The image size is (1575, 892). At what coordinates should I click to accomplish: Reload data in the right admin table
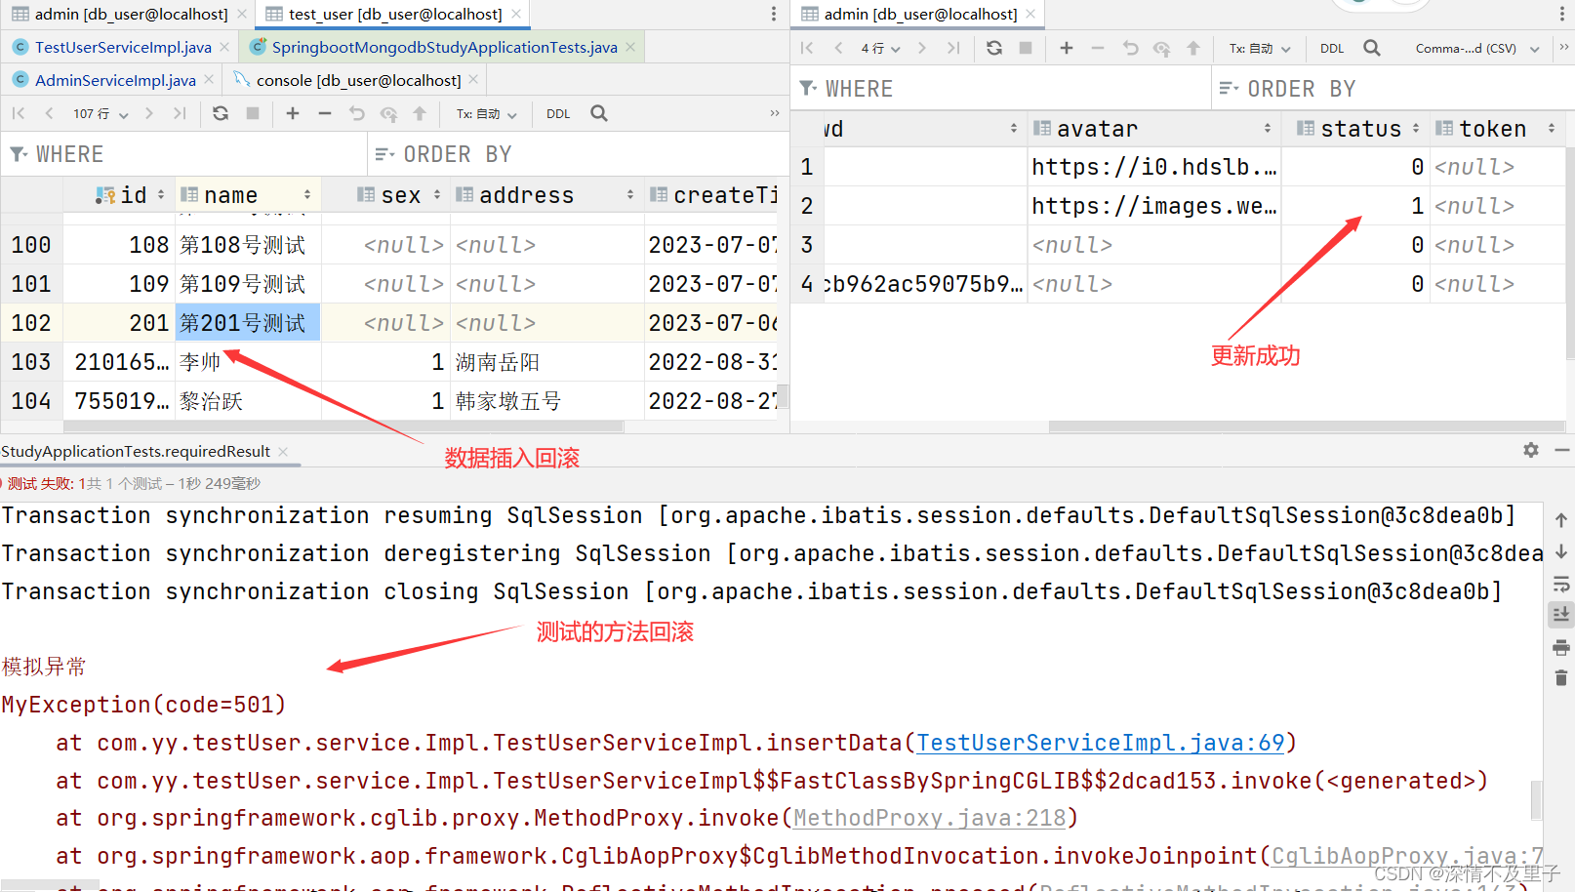click(994, 48)
